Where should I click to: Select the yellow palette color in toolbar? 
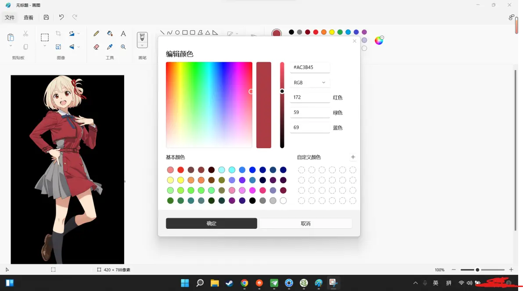(x=332, y=32)
